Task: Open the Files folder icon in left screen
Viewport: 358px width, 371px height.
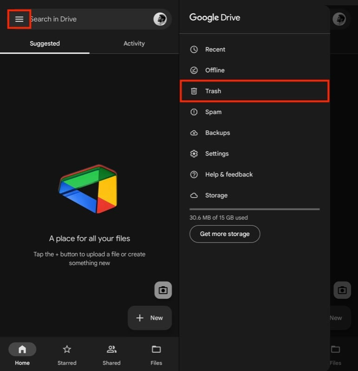Action: tap(156, 349)
